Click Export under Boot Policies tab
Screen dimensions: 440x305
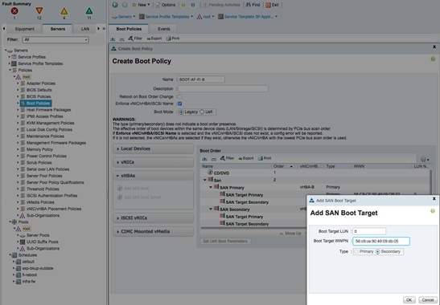(x=154, y=39)
